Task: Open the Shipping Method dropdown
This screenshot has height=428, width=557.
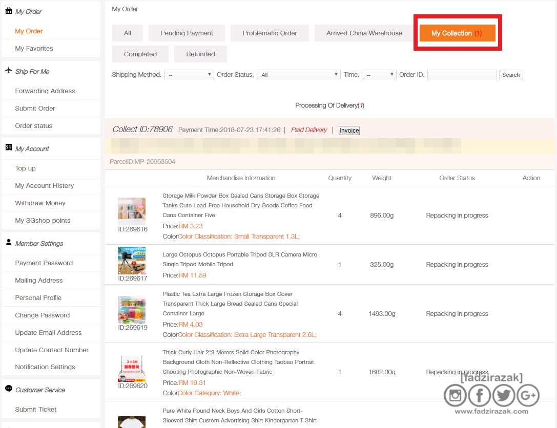Action: pos(189,75)
